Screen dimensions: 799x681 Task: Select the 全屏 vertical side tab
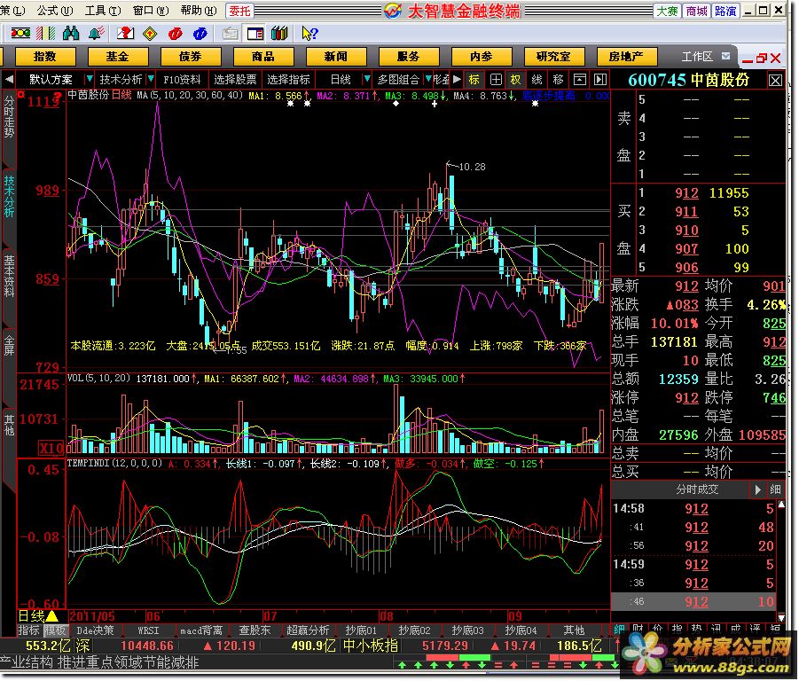pyautogui.click(x=9, y=345)
